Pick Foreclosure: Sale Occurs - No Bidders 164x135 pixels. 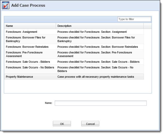74,69
